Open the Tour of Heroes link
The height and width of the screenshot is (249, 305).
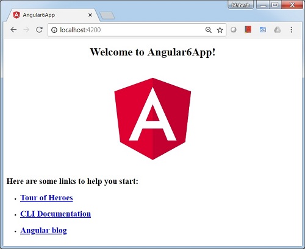coord(46,197)
